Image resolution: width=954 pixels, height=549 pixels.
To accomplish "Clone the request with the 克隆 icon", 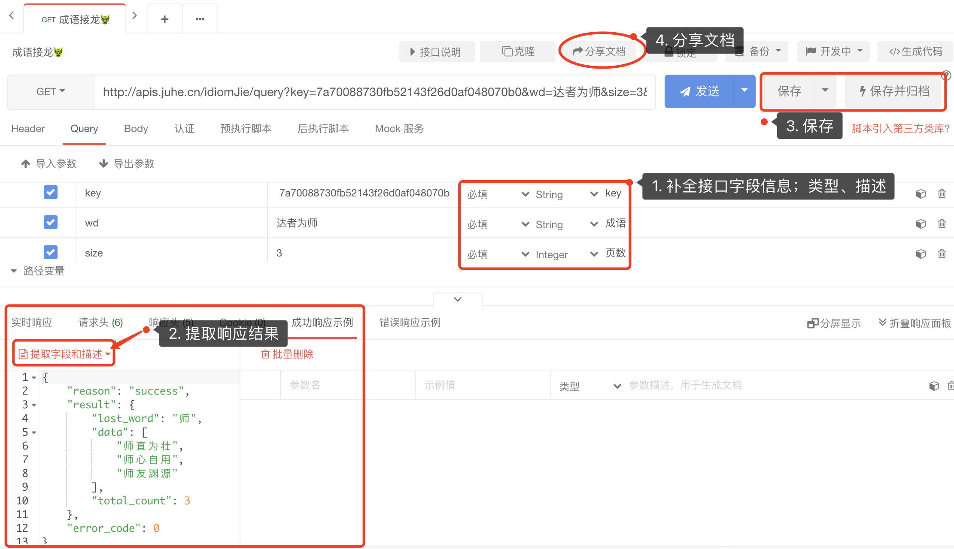I will click(517, 51).
